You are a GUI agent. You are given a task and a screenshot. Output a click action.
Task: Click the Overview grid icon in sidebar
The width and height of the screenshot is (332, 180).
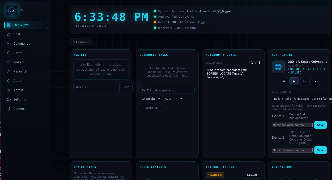(9, 25)
